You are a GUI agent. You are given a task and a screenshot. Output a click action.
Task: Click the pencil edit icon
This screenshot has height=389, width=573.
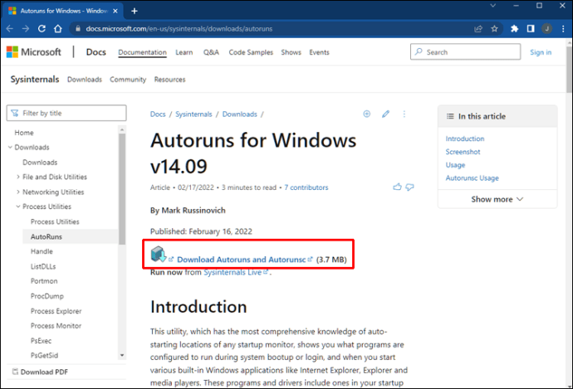tap(386, 114)
